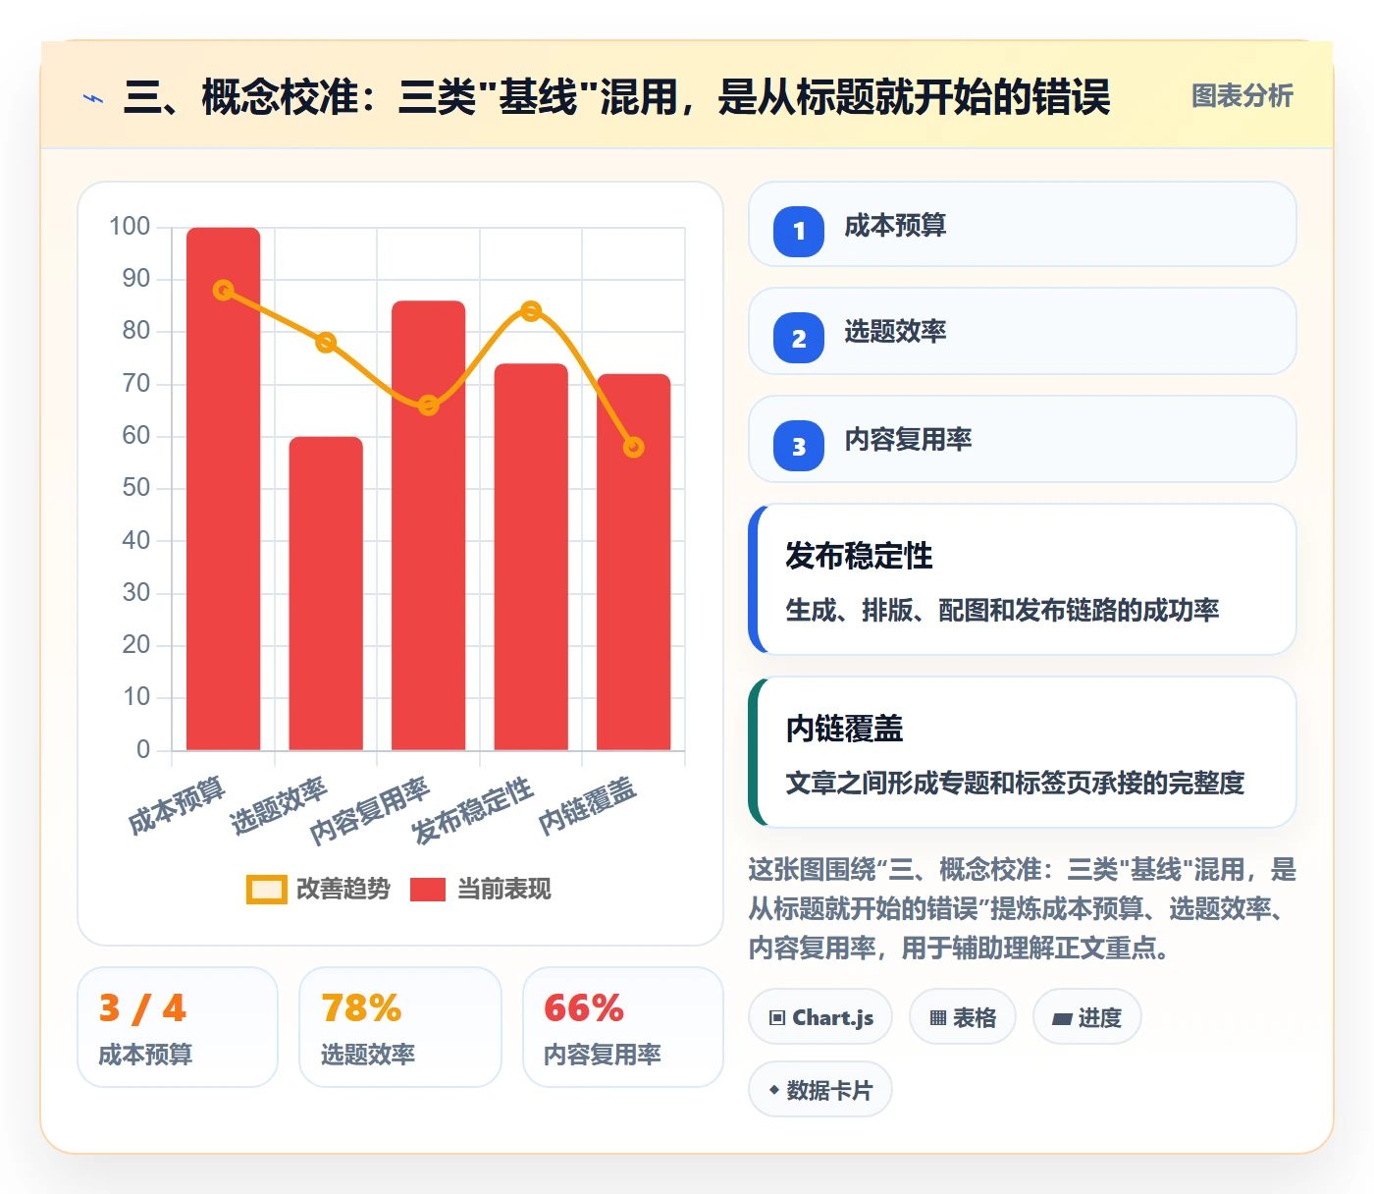Open the 发布稳定性 card
Image resolution: width=1374 pixels, height=1194 pixels.
[1023, 579]
